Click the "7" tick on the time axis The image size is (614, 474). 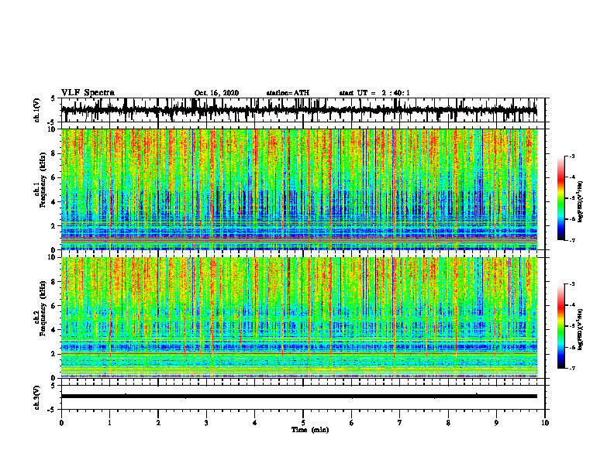400,423
